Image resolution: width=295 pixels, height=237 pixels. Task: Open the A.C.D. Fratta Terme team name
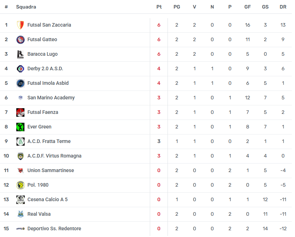pyautogui.click(x=49, y=142)
